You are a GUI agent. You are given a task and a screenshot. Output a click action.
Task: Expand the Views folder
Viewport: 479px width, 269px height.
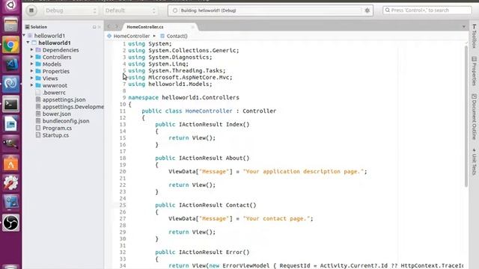coord(31,78)
